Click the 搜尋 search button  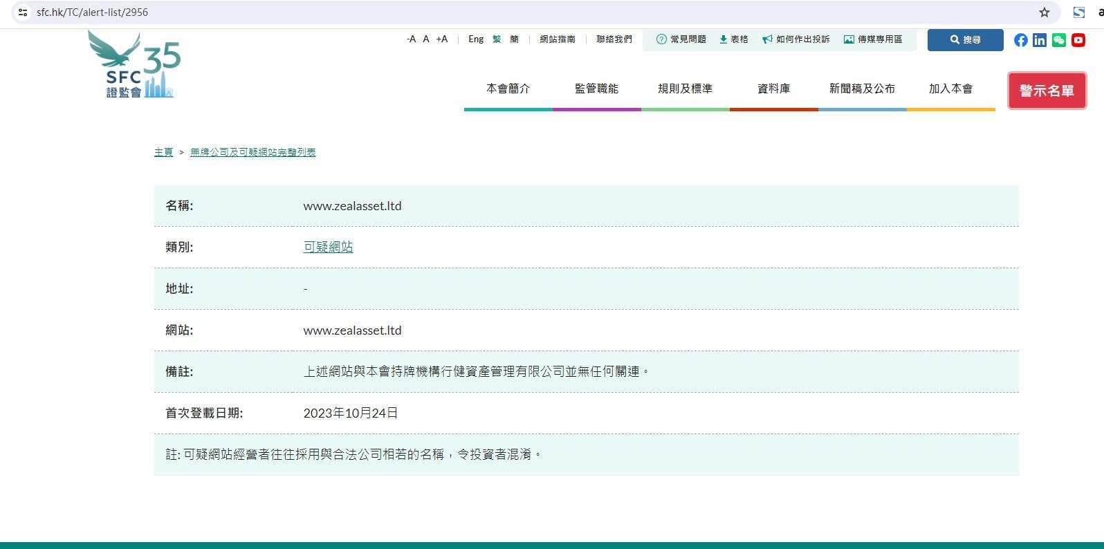pos(965,40)
